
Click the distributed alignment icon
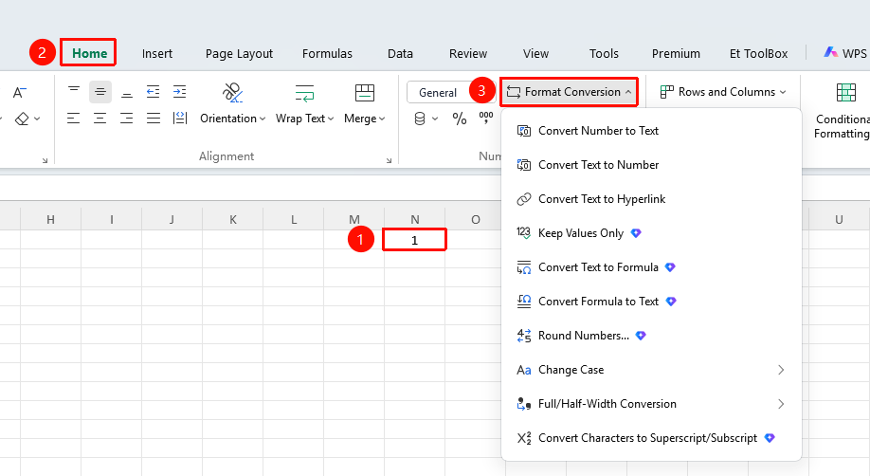180,119
